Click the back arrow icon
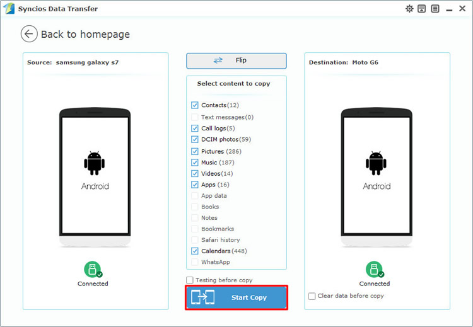 29,34
